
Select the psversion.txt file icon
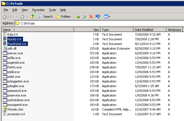(x=5, y=114)
